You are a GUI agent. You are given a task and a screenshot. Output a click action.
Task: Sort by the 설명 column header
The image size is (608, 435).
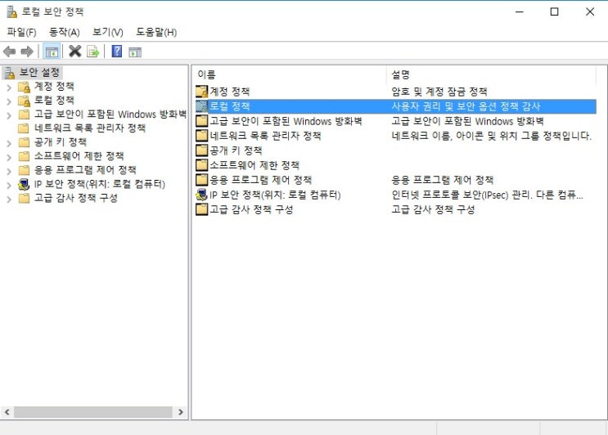click(x=491, y=74)
